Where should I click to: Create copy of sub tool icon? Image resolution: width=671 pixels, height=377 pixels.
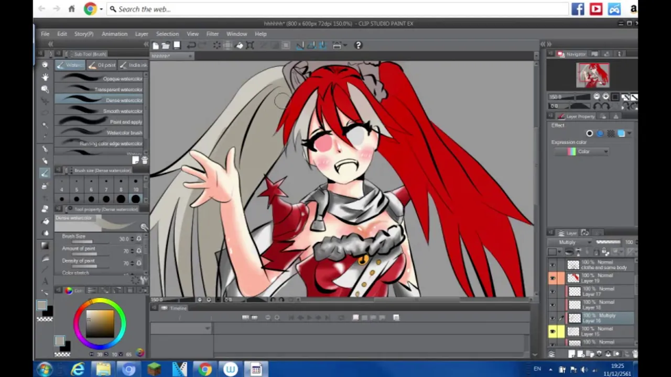[136, 161]
